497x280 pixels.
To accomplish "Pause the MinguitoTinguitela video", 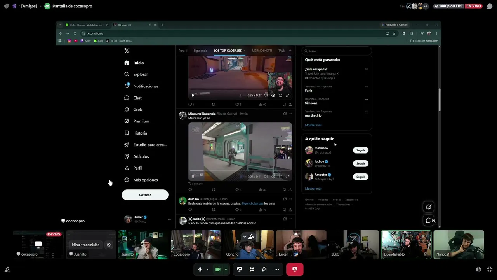I will pos(193,177).
